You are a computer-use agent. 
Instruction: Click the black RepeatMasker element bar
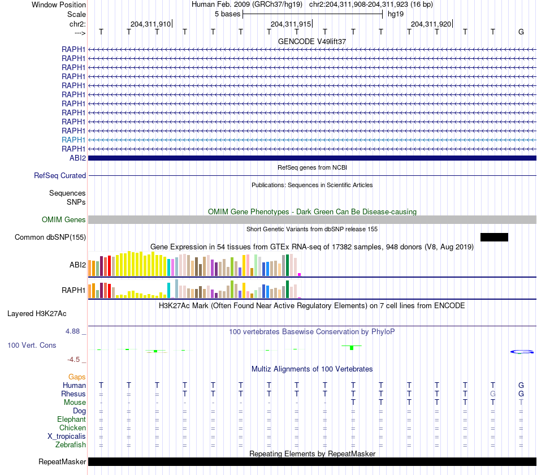click(312, 461)
